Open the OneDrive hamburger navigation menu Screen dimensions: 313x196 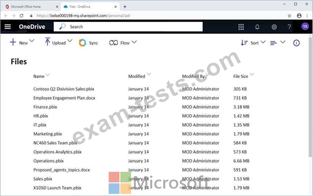[8, 27]
